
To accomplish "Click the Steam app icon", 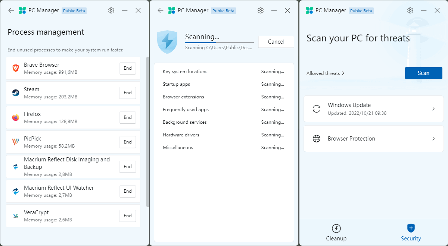I will 16,93.
